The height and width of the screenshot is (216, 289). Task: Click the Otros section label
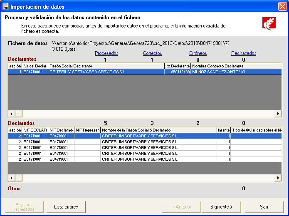click(x=14, y=189)
